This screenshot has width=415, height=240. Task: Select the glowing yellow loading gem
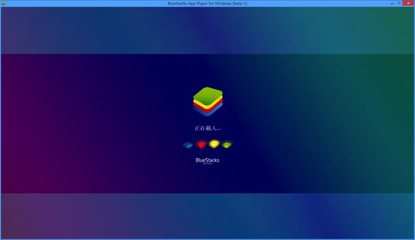click(214, 144)
